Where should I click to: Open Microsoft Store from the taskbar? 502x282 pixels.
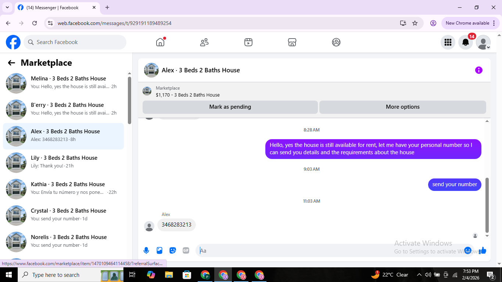(x=187, y=275)
